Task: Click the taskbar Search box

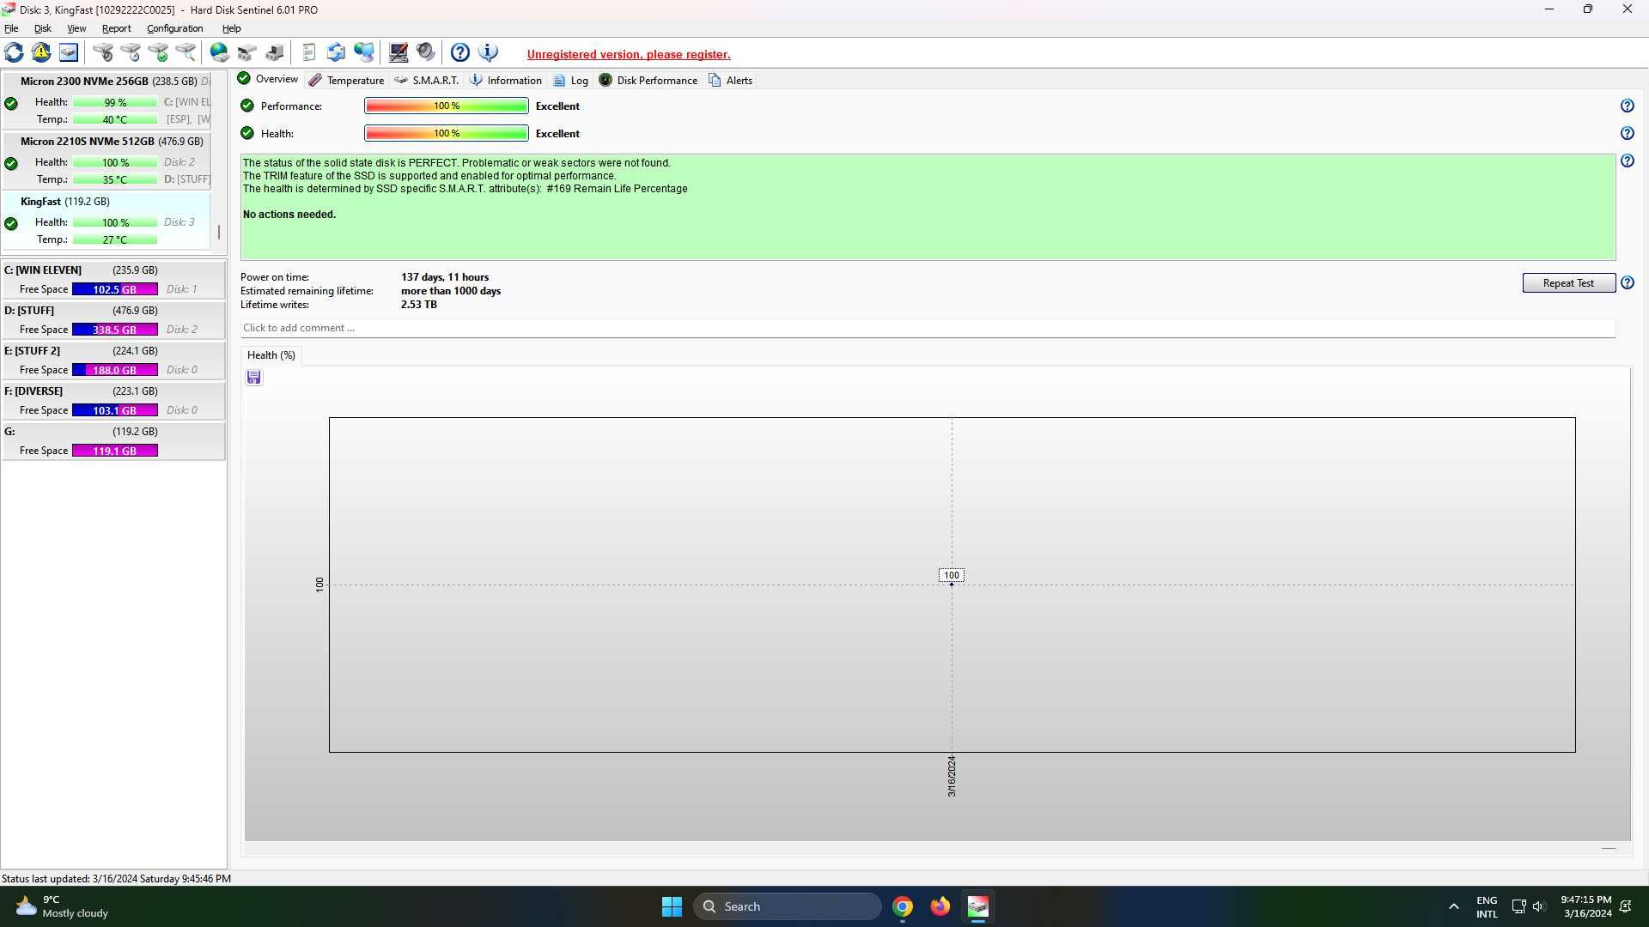Action: [x=788, y=906]
